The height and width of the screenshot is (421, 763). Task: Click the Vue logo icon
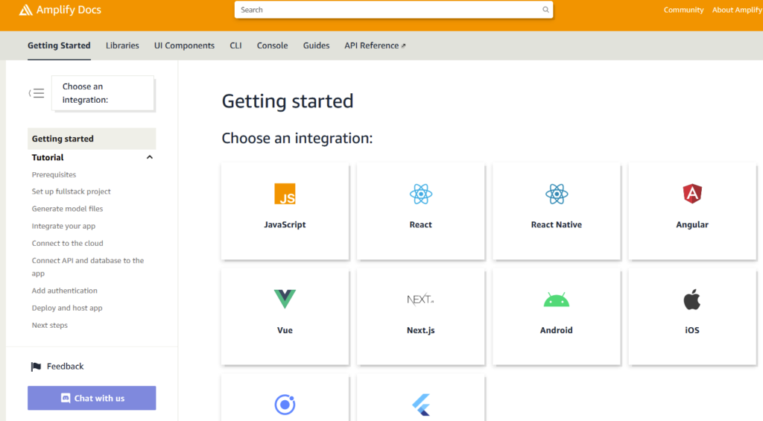[285, 299]
